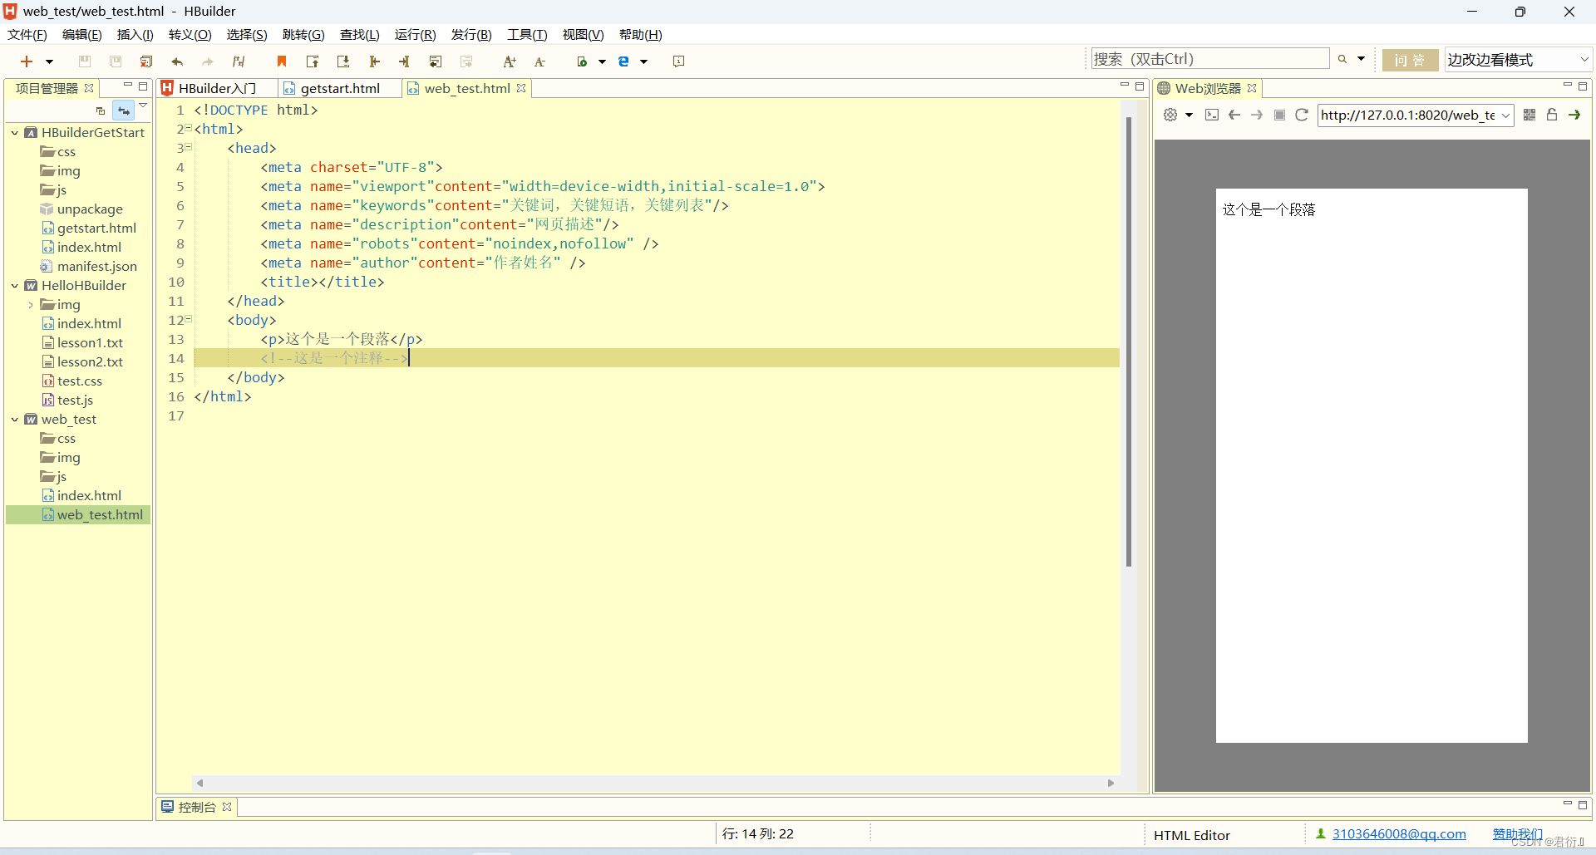Viewport: 1596px width, 855px height.
Task: Close the 项目管理器 panel tab
Action: click(x=89, y=88)
